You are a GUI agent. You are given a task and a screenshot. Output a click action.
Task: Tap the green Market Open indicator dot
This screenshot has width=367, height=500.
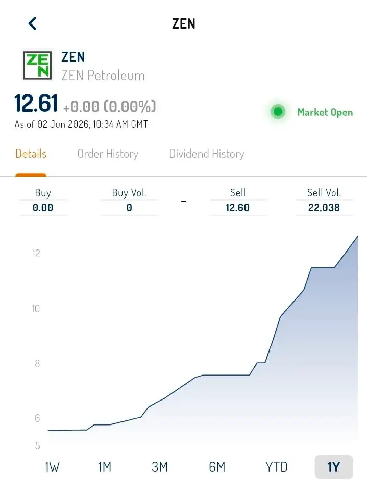click(x=278, y=112)
